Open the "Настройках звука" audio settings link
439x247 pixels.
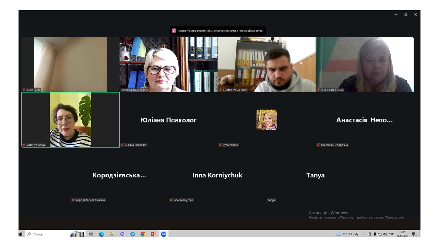pyautogui.click(x=251, y=31)
